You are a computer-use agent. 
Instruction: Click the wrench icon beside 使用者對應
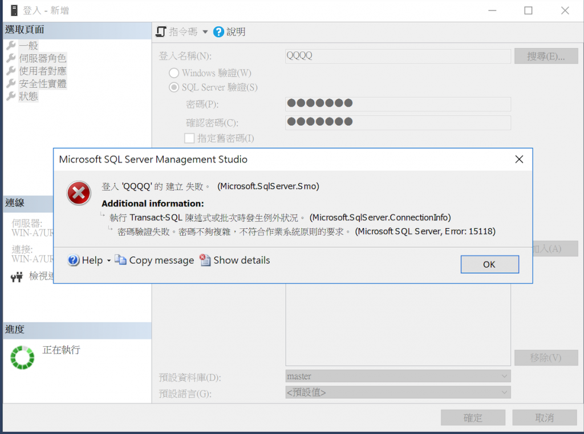[x=11, y=71]
